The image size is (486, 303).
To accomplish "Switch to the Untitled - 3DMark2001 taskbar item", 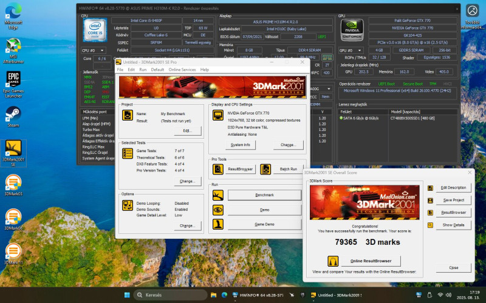I will pos(337,295).
